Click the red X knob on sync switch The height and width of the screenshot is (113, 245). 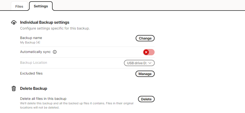pyautogui.click(x=146, y=52)
